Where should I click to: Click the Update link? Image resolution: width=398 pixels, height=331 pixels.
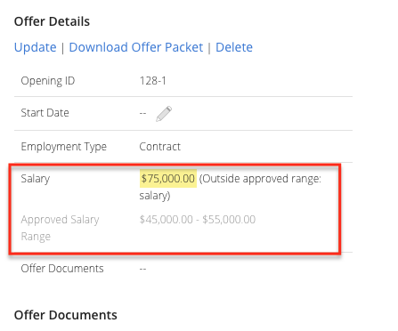[x=36, y=47]
